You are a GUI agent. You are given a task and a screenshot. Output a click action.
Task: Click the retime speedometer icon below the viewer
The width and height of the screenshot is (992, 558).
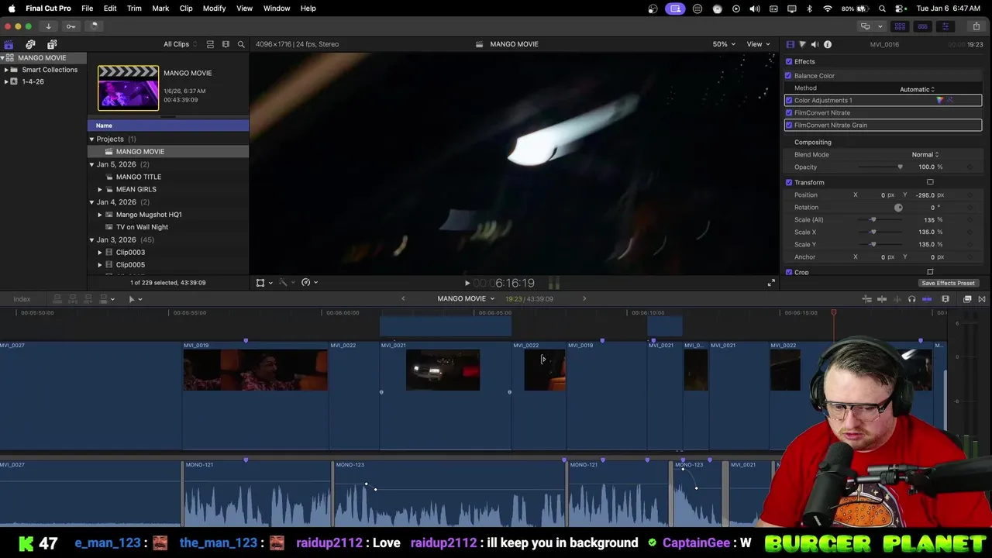(x=306, y=283)
